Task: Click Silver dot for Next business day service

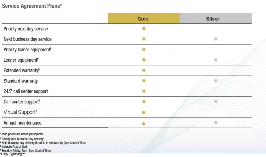Action: 215,39
